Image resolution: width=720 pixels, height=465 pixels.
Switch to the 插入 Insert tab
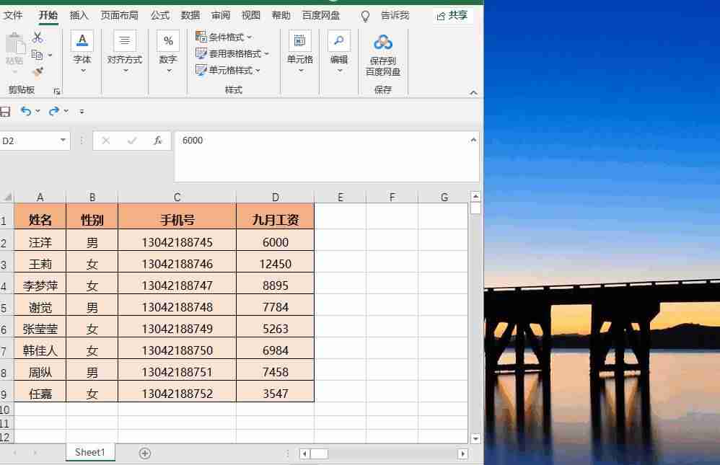[79, 16]
